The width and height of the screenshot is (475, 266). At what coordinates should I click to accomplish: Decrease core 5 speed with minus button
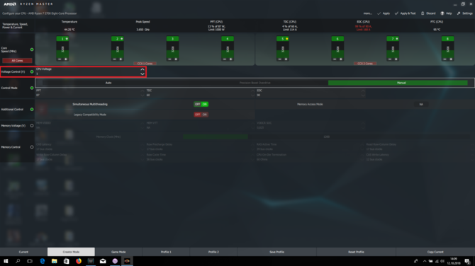[279, 59]
